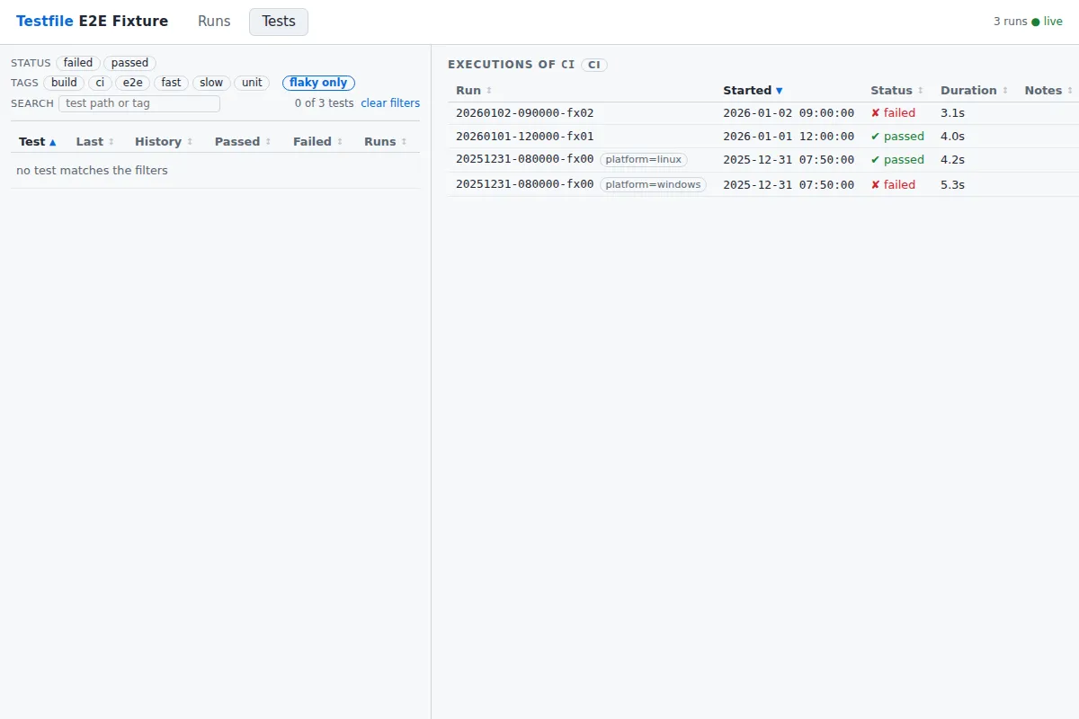The width and height of the screenshot is (1079, 719).
Task: Toggle the e2e tag filter
Action: click(x=133, y=83)
